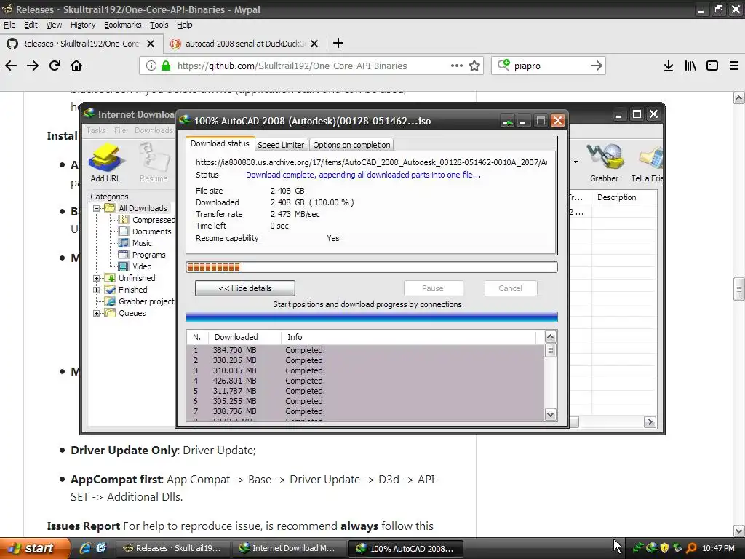Click the Downloaded column header
Image resolution: width=745 pixels, height=559 pixels.
point(244,337)
